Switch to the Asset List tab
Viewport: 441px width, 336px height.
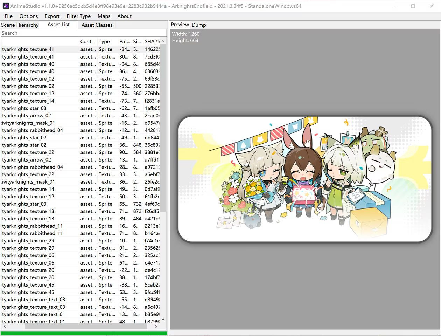[59, 25]
